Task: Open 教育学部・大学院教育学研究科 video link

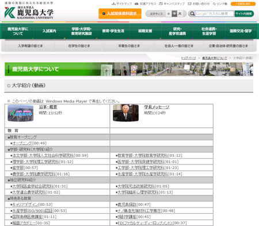Action: [x=143, y=155]
